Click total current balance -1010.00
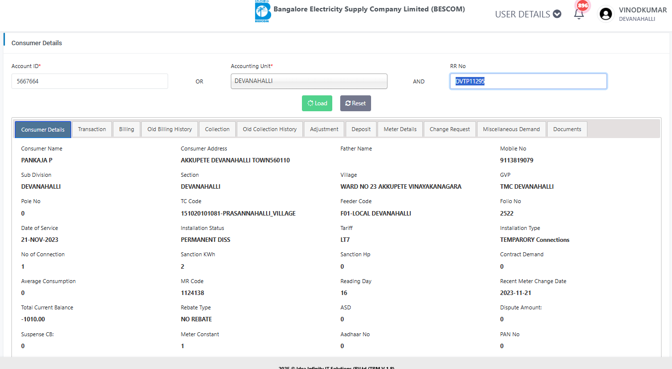Screen dimensions: 672x369 (33, 319)
